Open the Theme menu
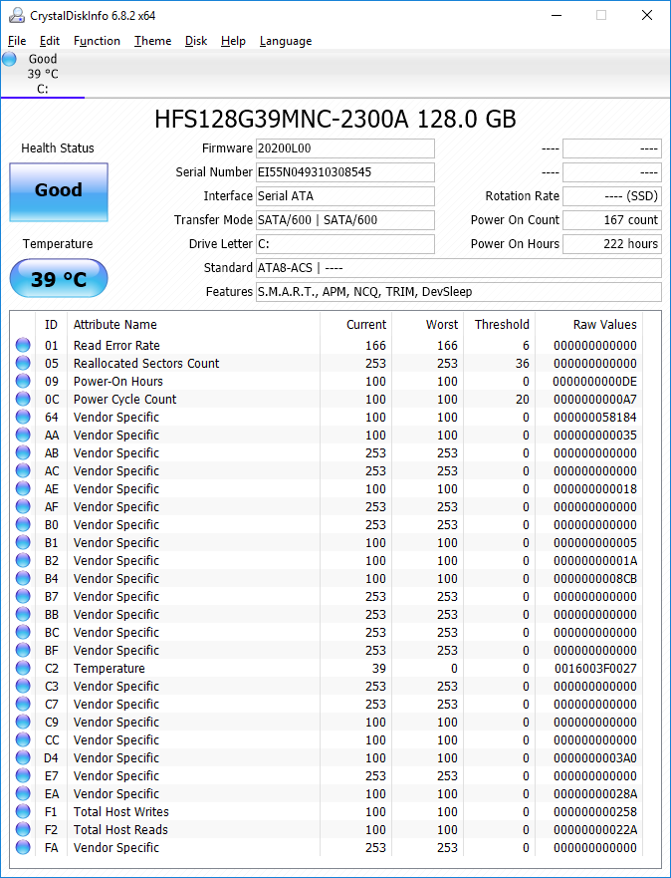671x878 pixels. pos(152,41)
